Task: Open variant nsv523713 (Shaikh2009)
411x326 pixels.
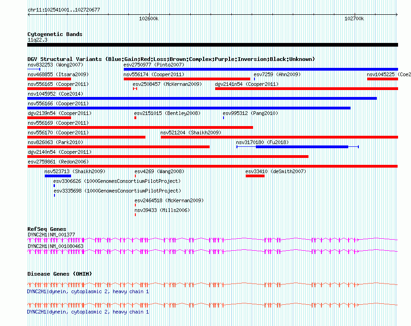Action: [75, 171]
